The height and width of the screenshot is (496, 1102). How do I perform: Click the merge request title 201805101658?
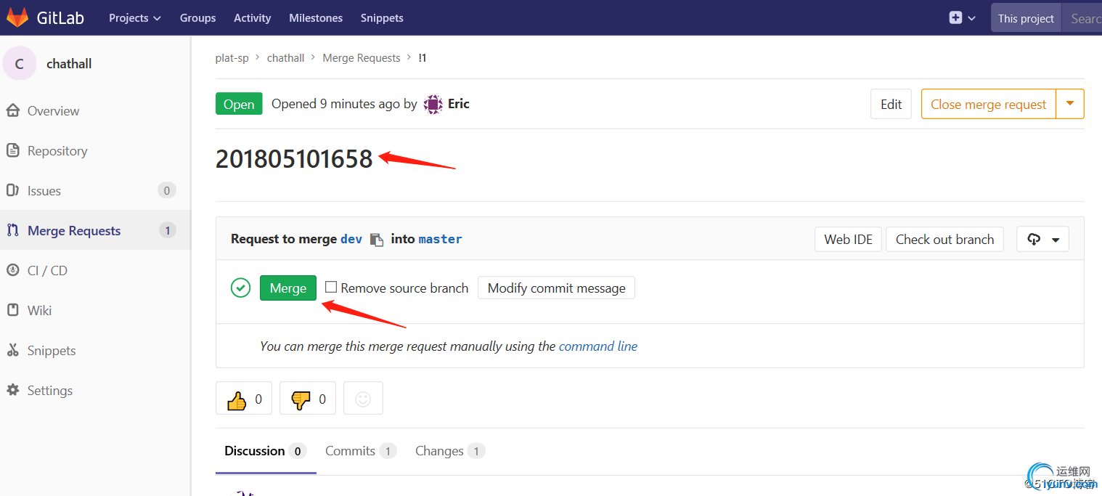[x=294, y=159]
